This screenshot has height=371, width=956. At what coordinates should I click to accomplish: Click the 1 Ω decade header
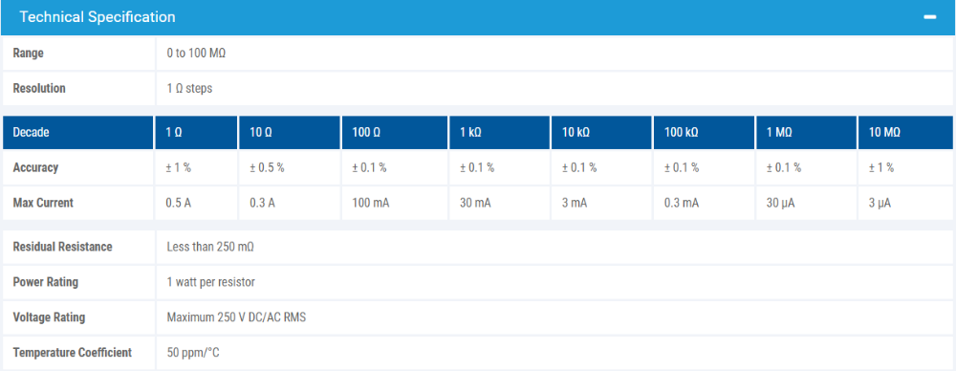pyautogui.click(x=196, y=132)
